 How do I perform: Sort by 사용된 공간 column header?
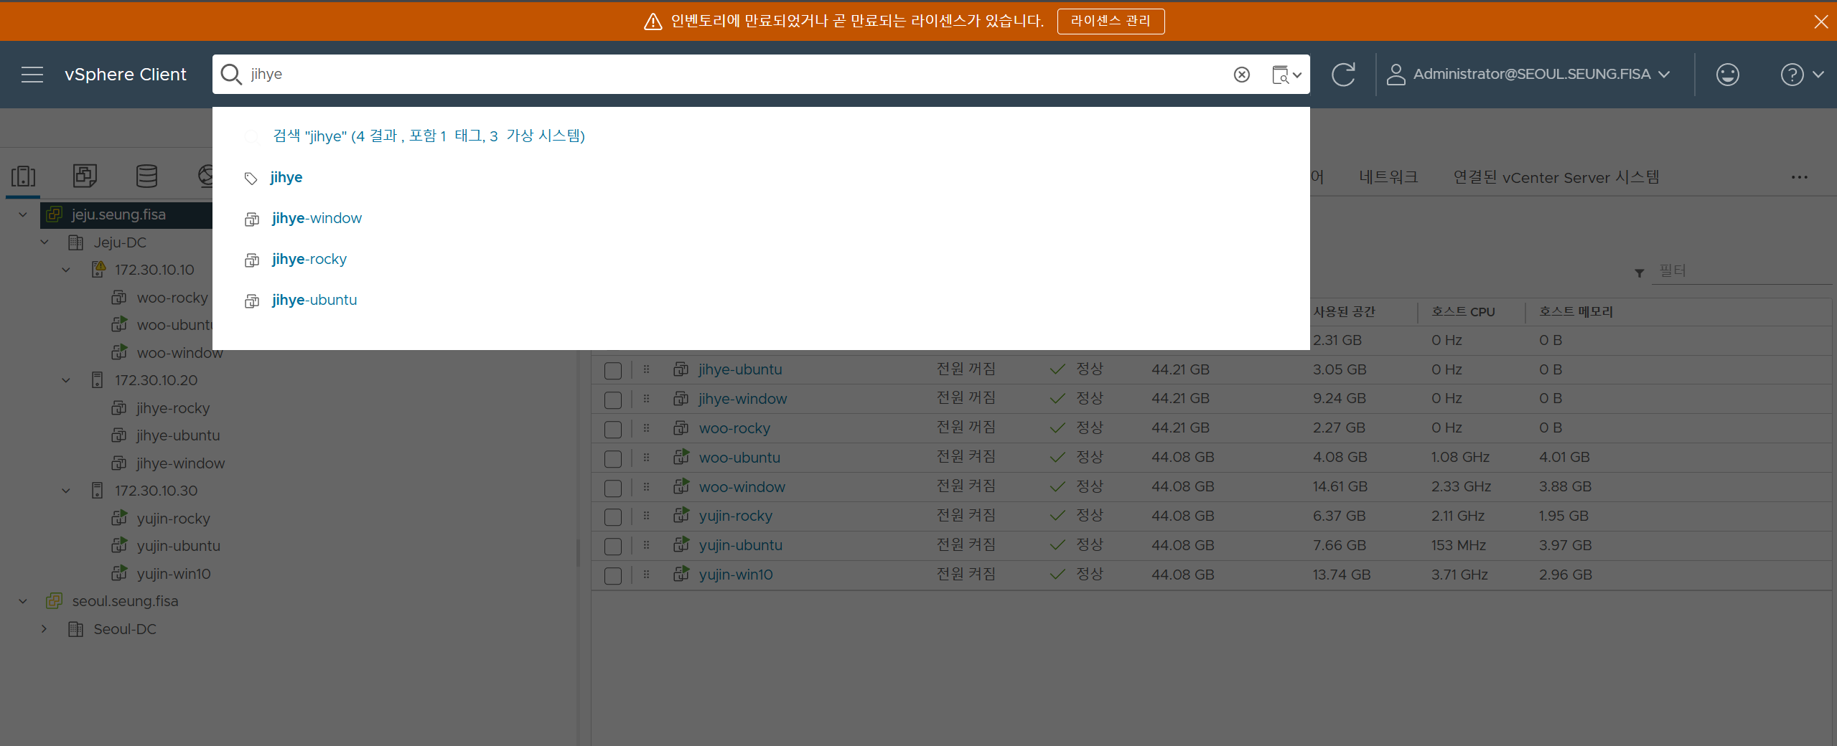click(1345, 312)
